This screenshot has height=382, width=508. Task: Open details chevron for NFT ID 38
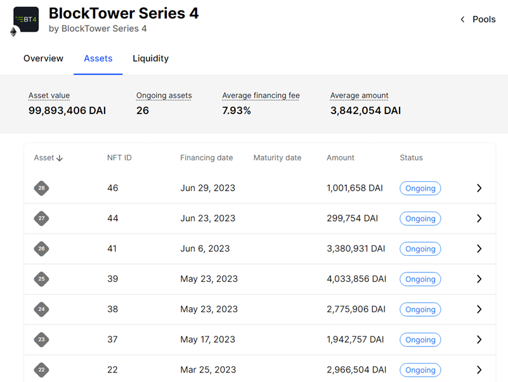(479, 309)
